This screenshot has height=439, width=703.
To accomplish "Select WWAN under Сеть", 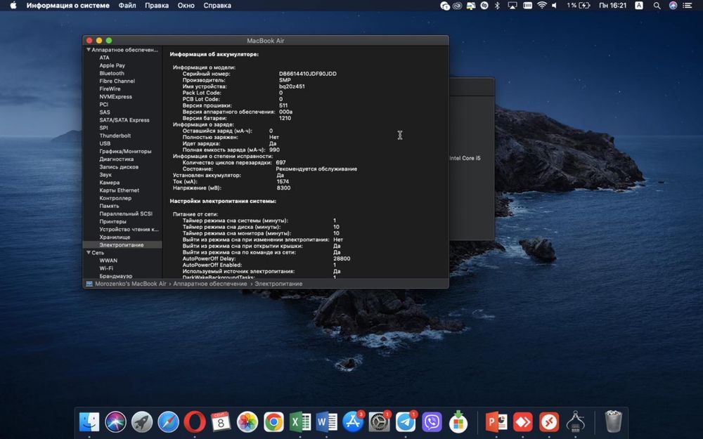I will (108, 261).
